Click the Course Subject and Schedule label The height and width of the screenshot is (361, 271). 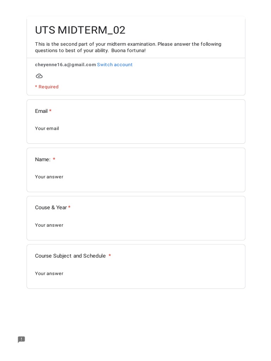click(70, 256)
